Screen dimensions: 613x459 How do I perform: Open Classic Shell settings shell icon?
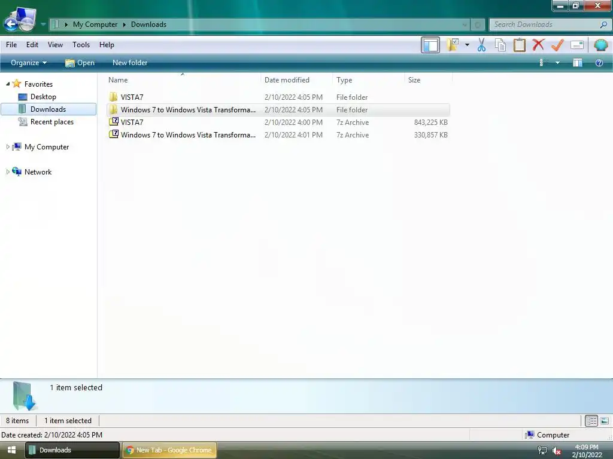600,45
